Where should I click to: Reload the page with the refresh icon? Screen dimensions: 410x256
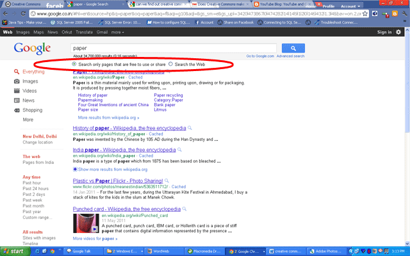pos(23,13)
